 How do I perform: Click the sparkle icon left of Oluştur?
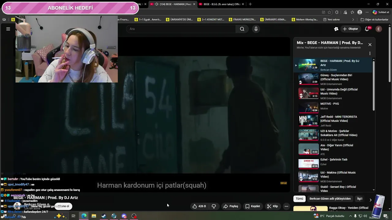point(336,29)
